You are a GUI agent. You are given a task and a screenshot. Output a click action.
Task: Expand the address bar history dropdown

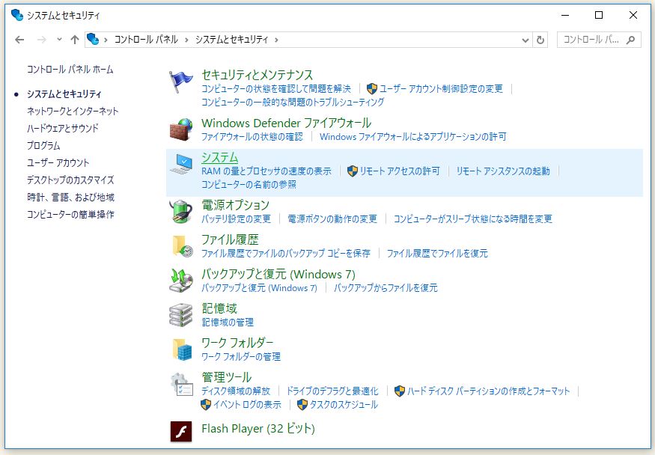point(525,40)
